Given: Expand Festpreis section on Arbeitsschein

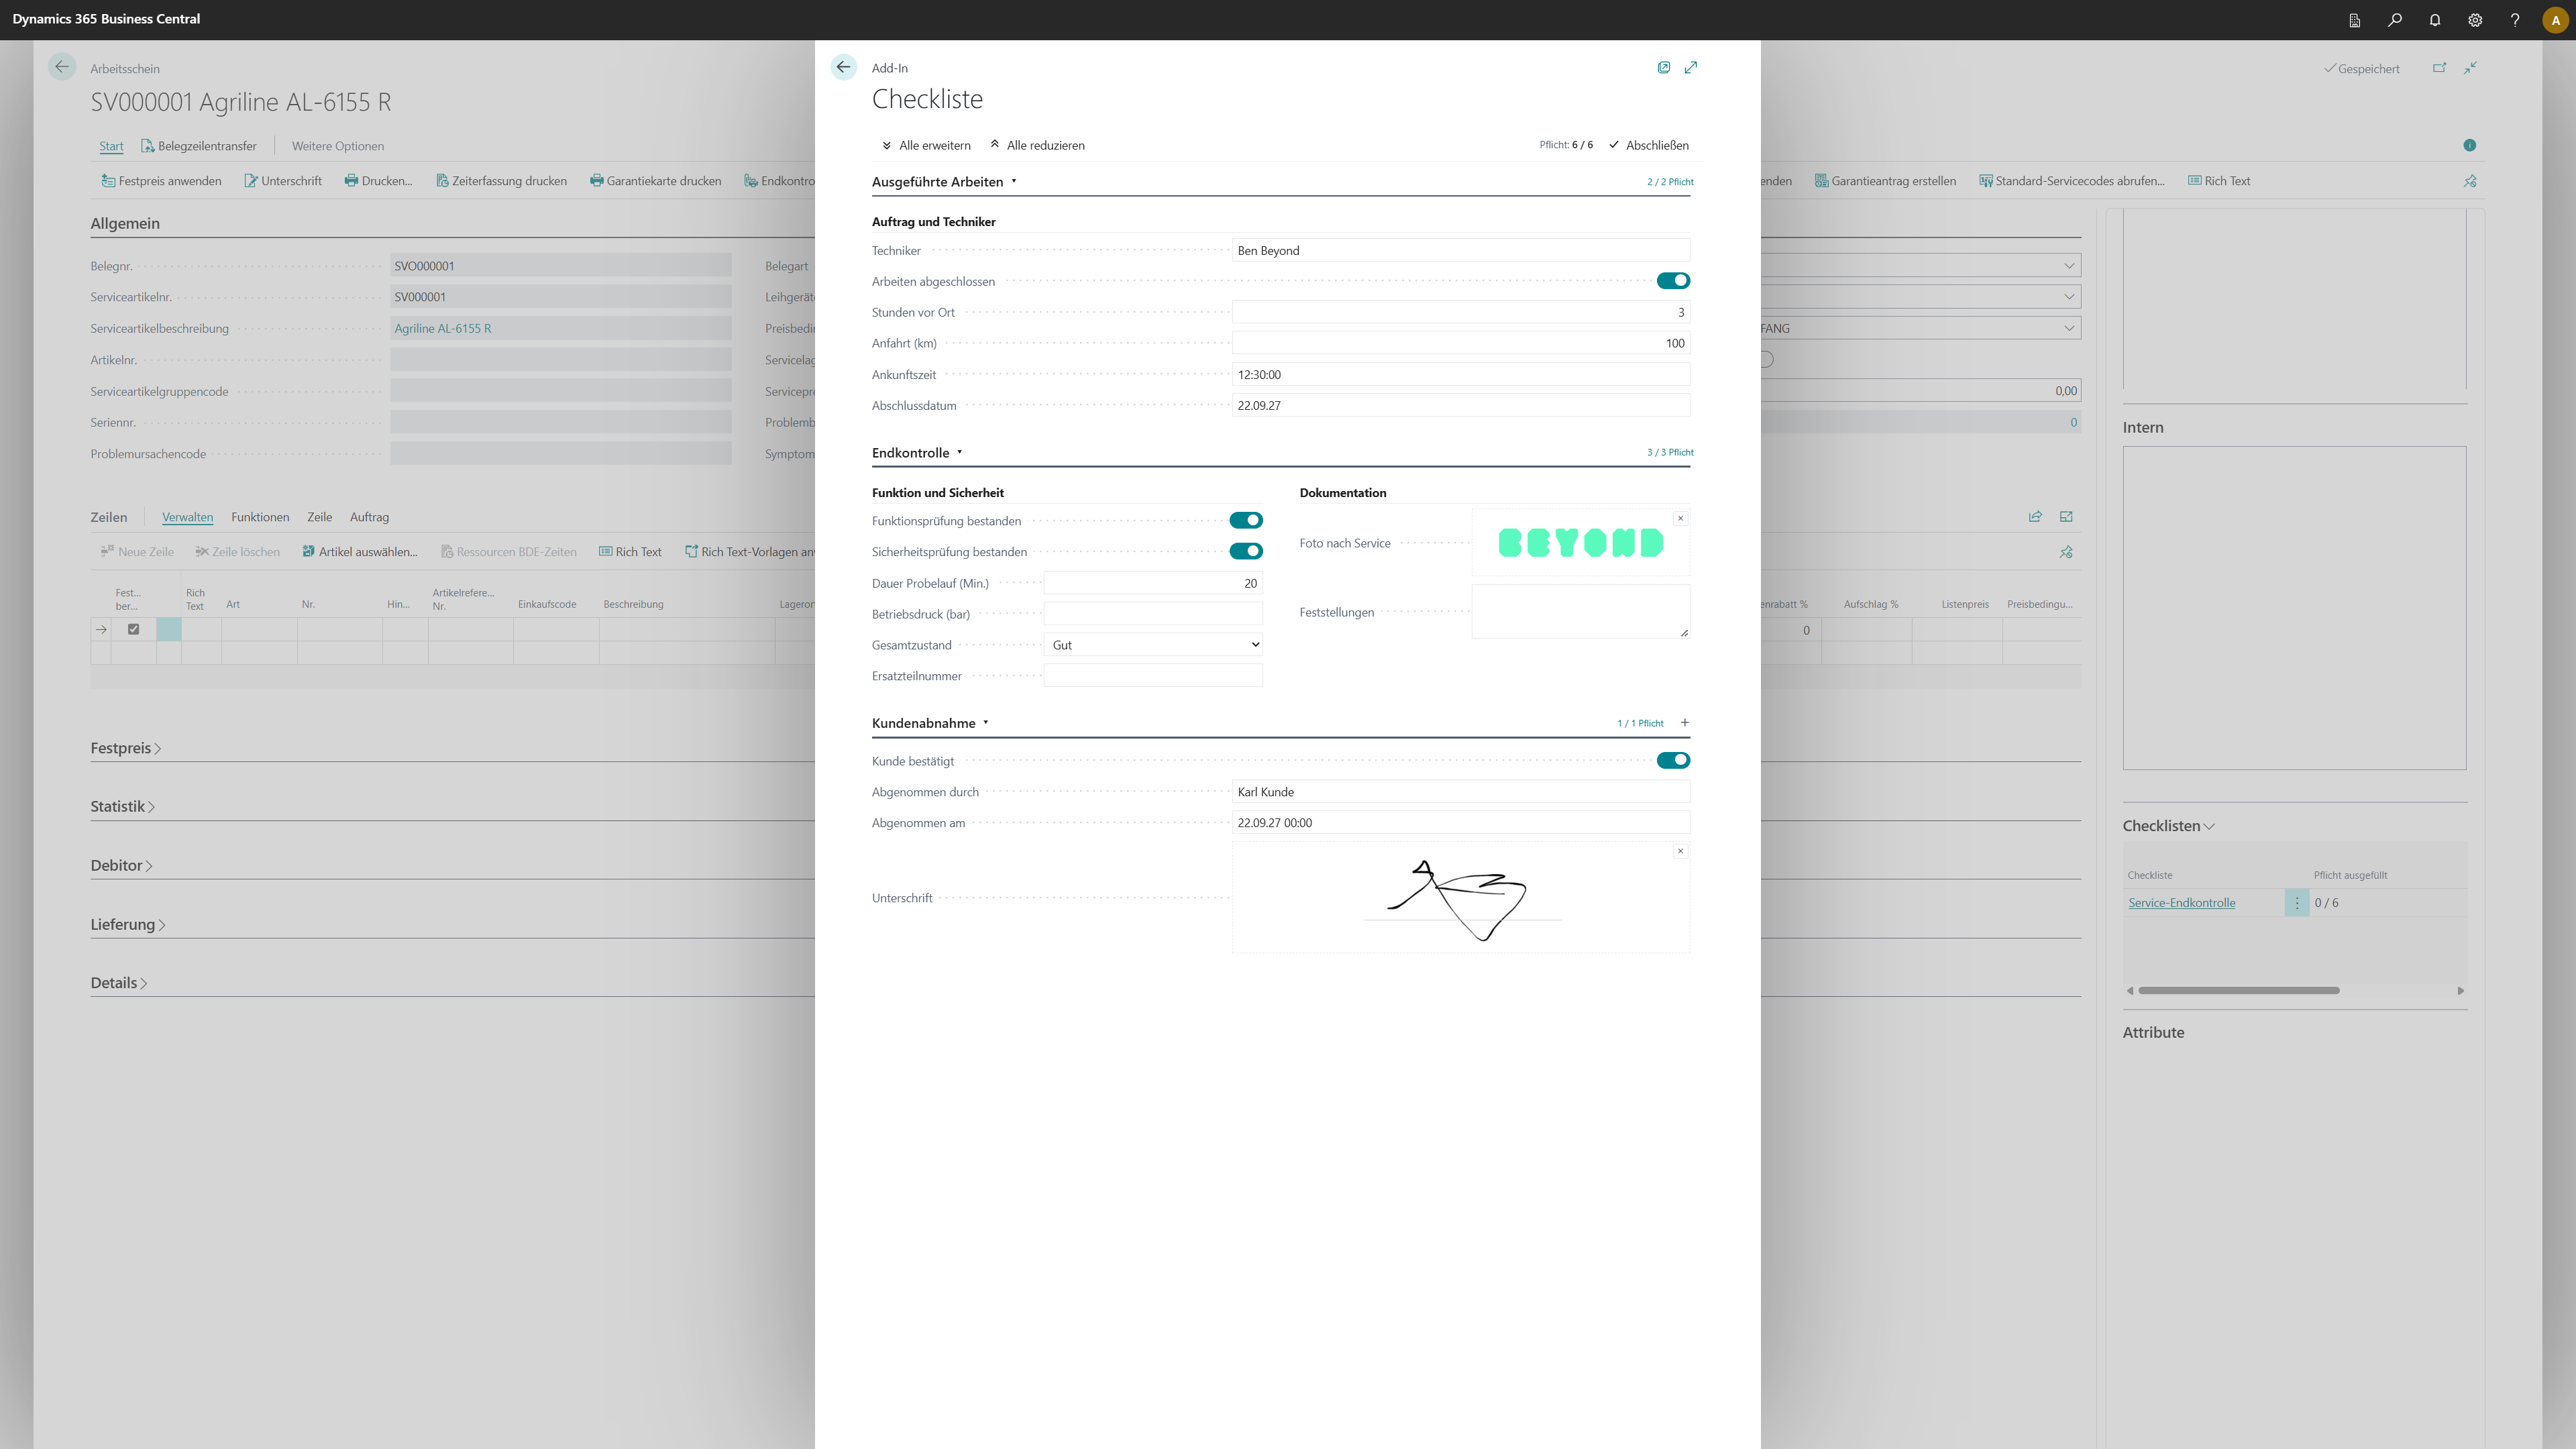Looking at the screenshot, I should point(126,748).
